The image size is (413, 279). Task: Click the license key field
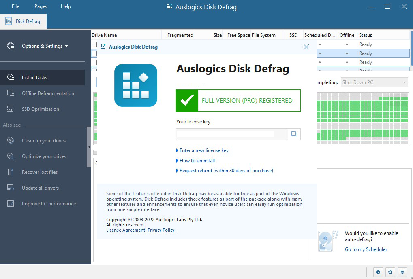pyautogui.click(x=232, y=134)
